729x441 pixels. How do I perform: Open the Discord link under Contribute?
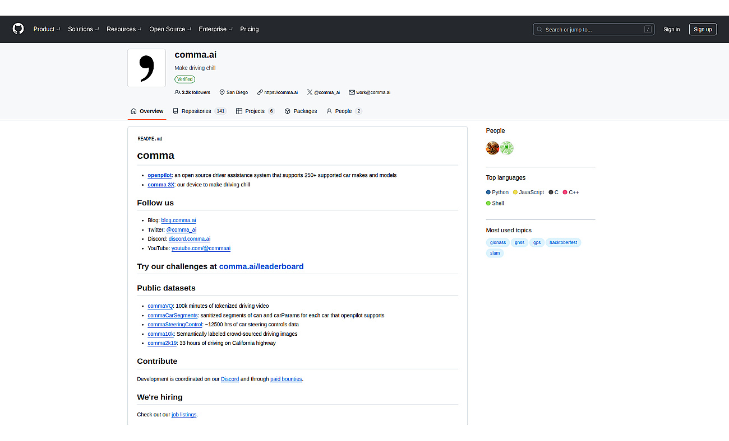(230, 379)
